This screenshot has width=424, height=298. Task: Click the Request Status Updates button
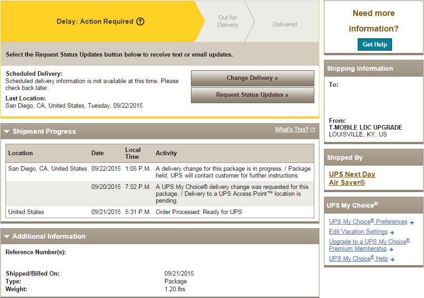253,95
